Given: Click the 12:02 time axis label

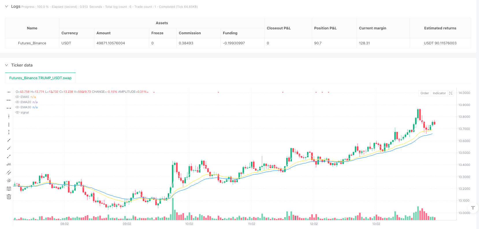Looking at the screenshot, I should point(314,224).
